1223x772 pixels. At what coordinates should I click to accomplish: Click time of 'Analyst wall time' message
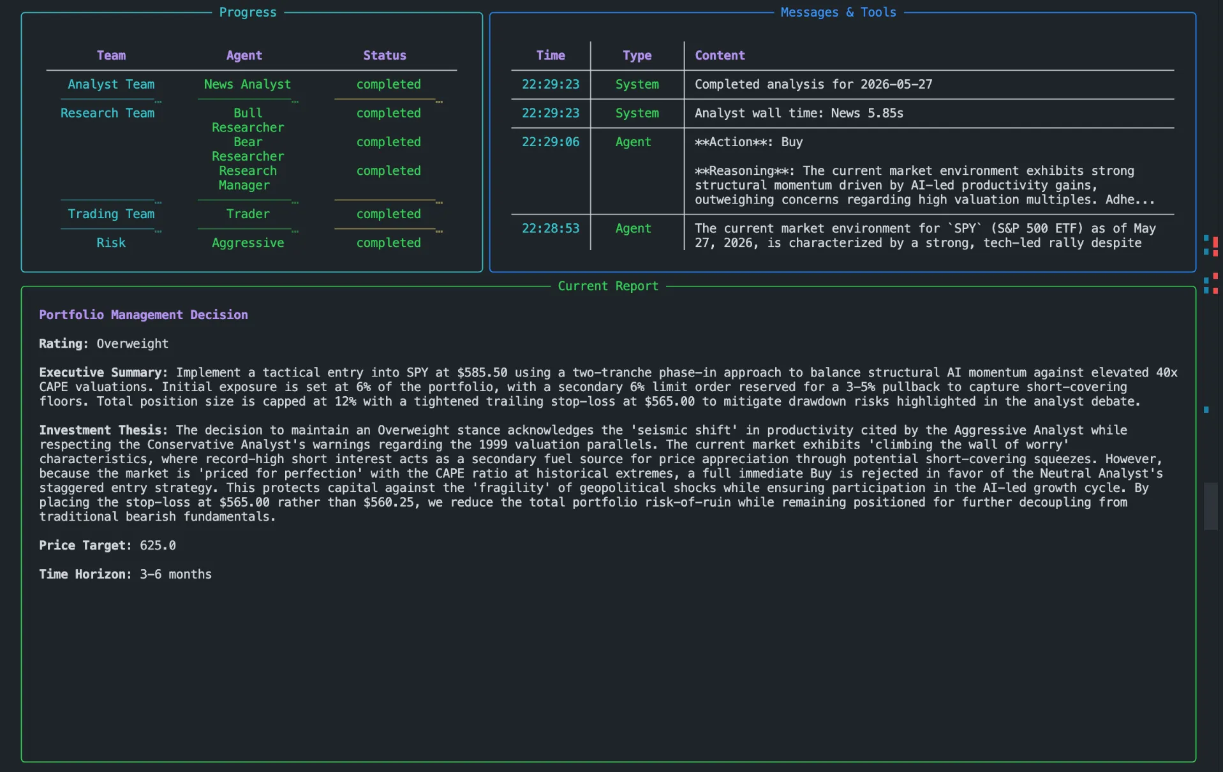[551, 113]
